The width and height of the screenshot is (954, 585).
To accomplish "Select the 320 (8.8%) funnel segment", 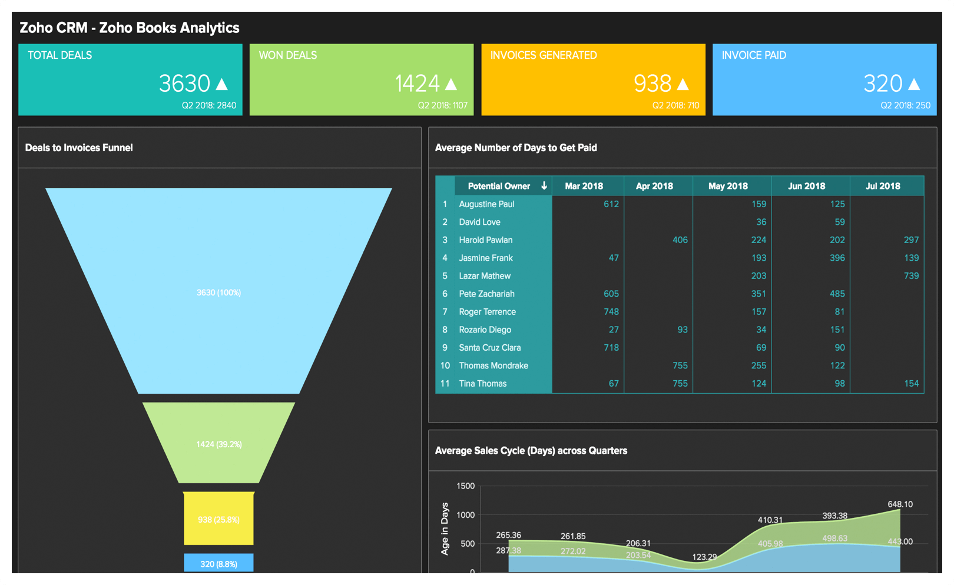I will pyautogui.click(x=218, y=564).
